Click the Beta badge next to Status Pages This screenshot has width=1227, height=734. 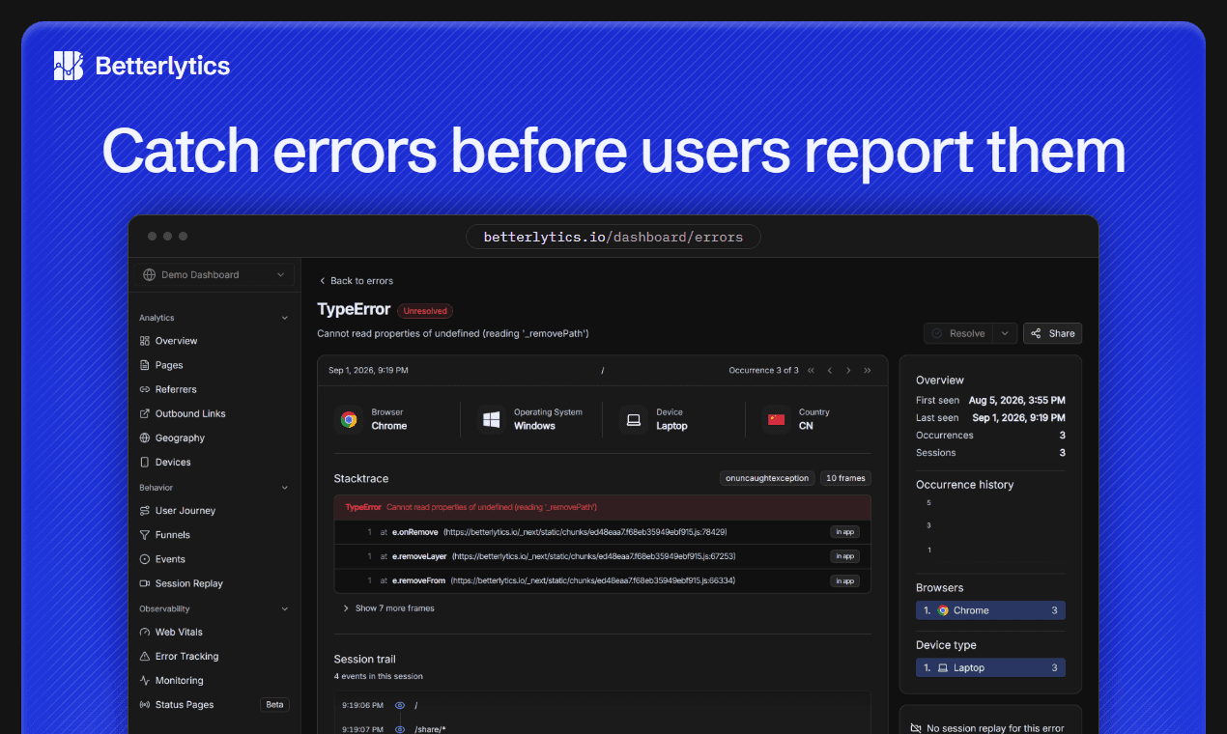[x=274, y=705]
